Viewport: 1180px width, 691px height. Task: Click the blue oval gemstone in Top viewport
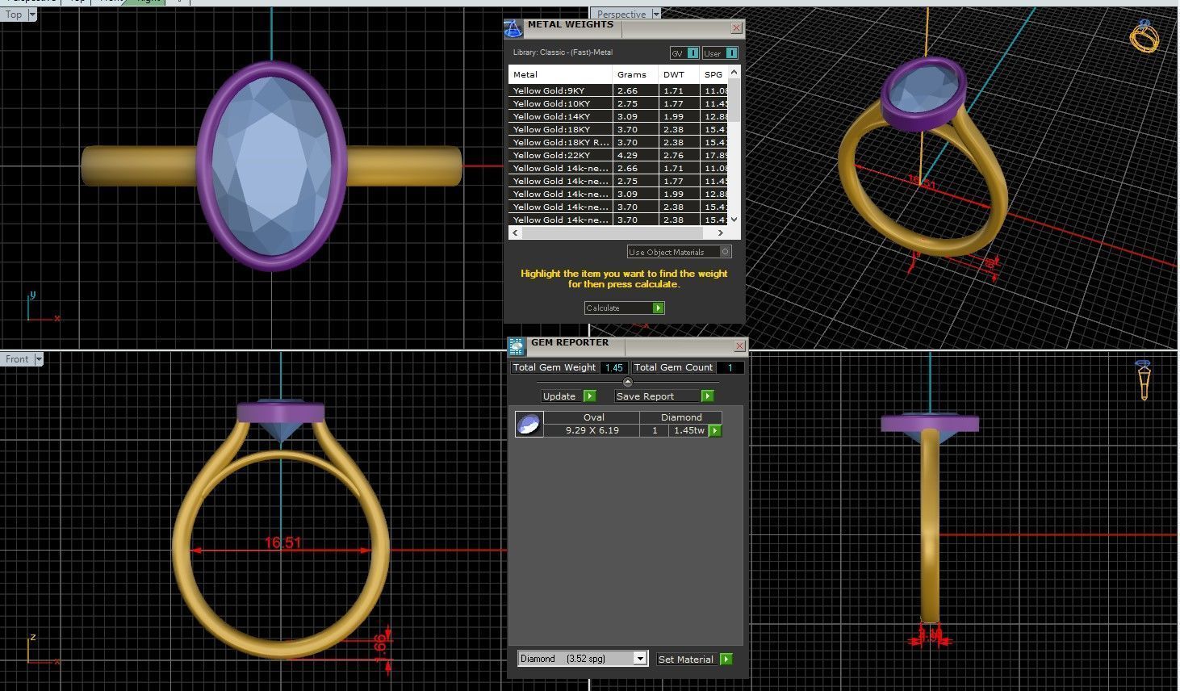(271, 165)
